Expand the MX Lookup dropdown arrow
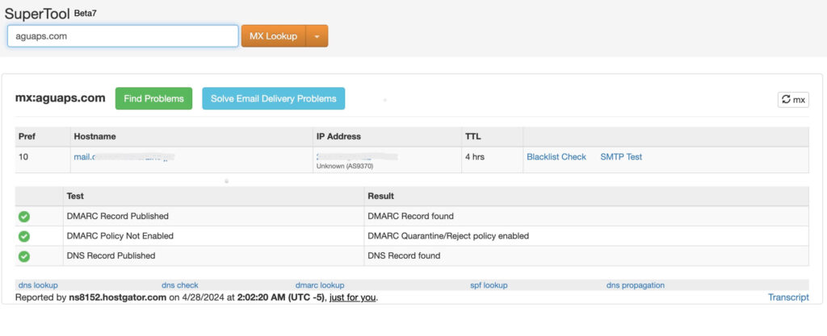 tap(317, 36)
